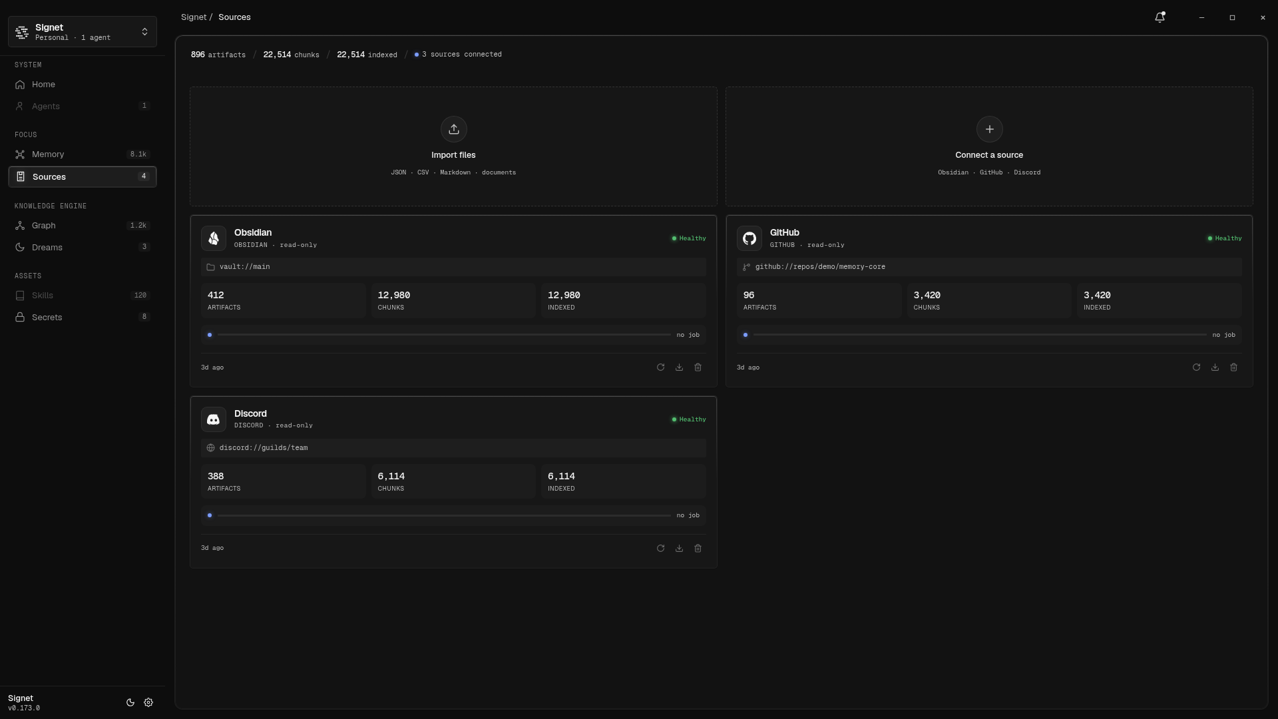The height and width of the screenshot is (719, 1278).
Task: Click GitHub Healthy status badge
Action: point(1225,238)
